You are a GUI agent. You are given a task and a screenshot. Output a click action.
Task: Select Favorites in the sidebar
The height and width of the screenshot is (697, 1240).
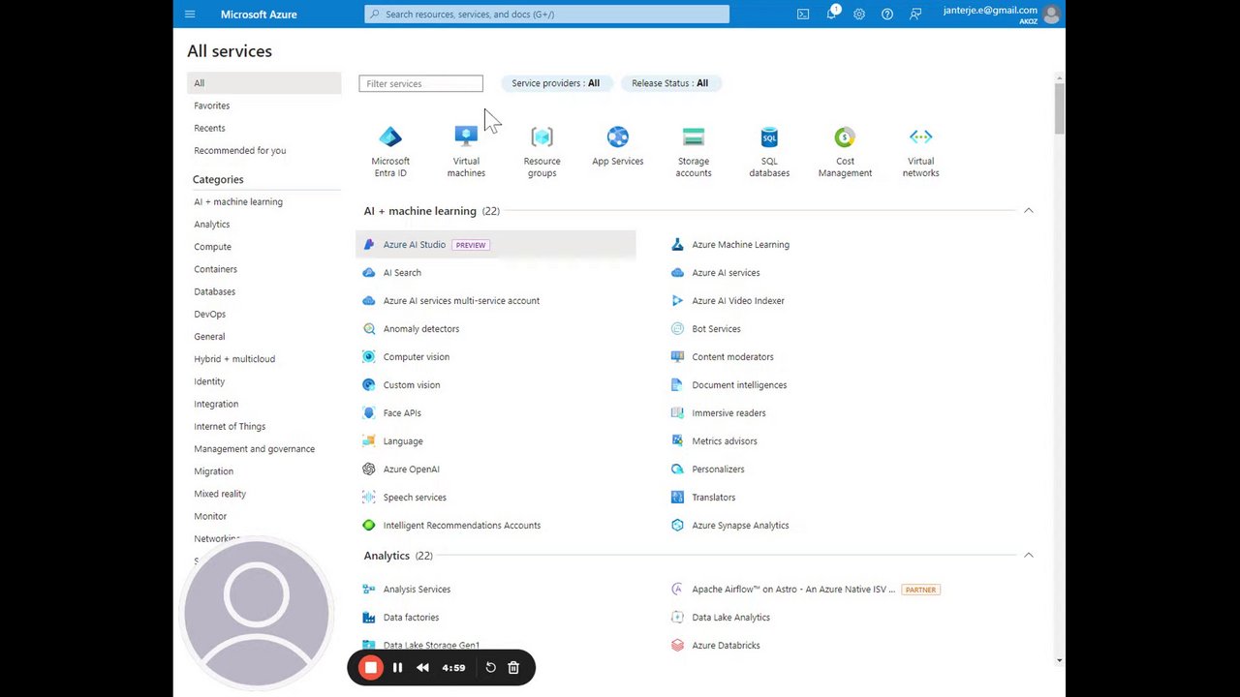pyautogui.click(x=211, y=106)
